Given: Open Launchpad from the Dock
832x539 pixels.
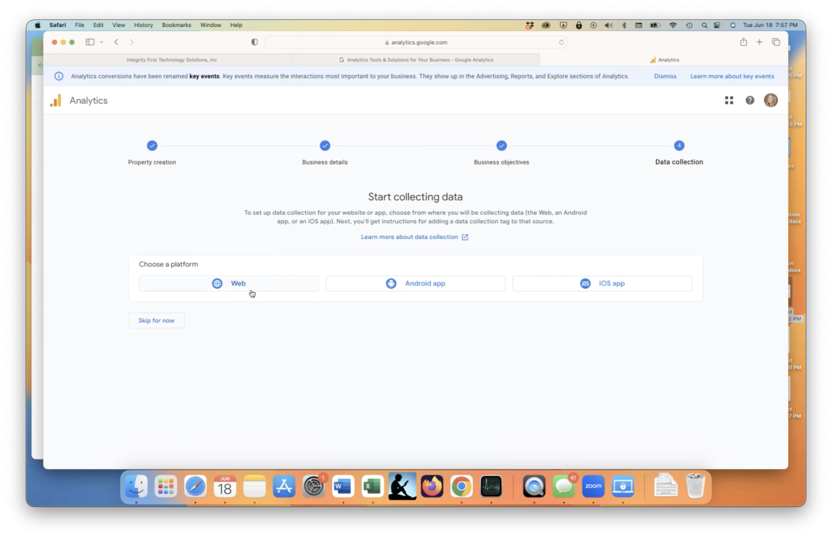Looking at the screenshot, I should pyautogui.click(x=166, y=487).
